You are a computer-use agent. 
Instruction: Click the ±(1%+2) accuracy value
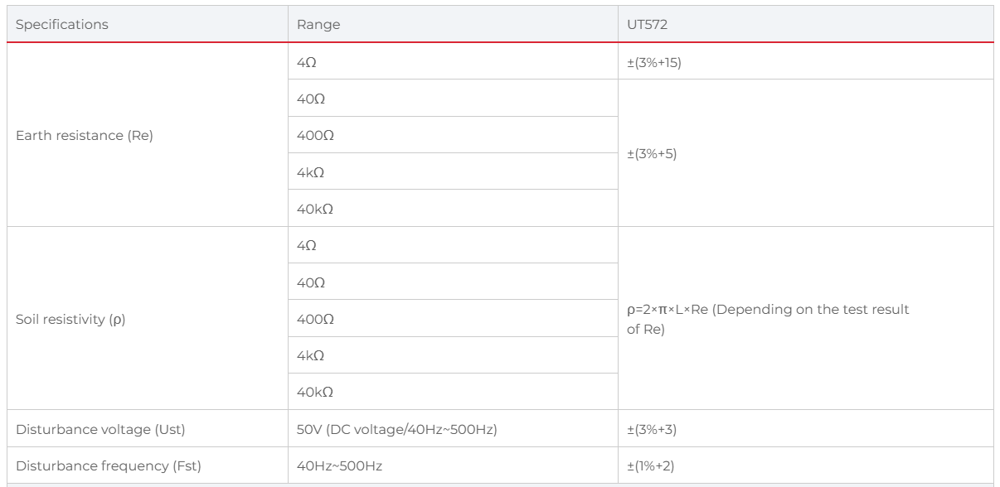(652, 465)
